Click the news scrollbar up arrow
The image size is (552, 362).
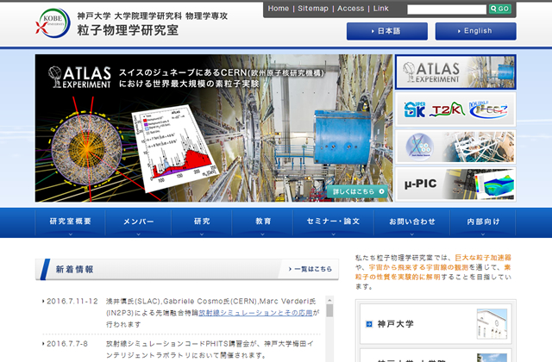click(x=329, y=300)
